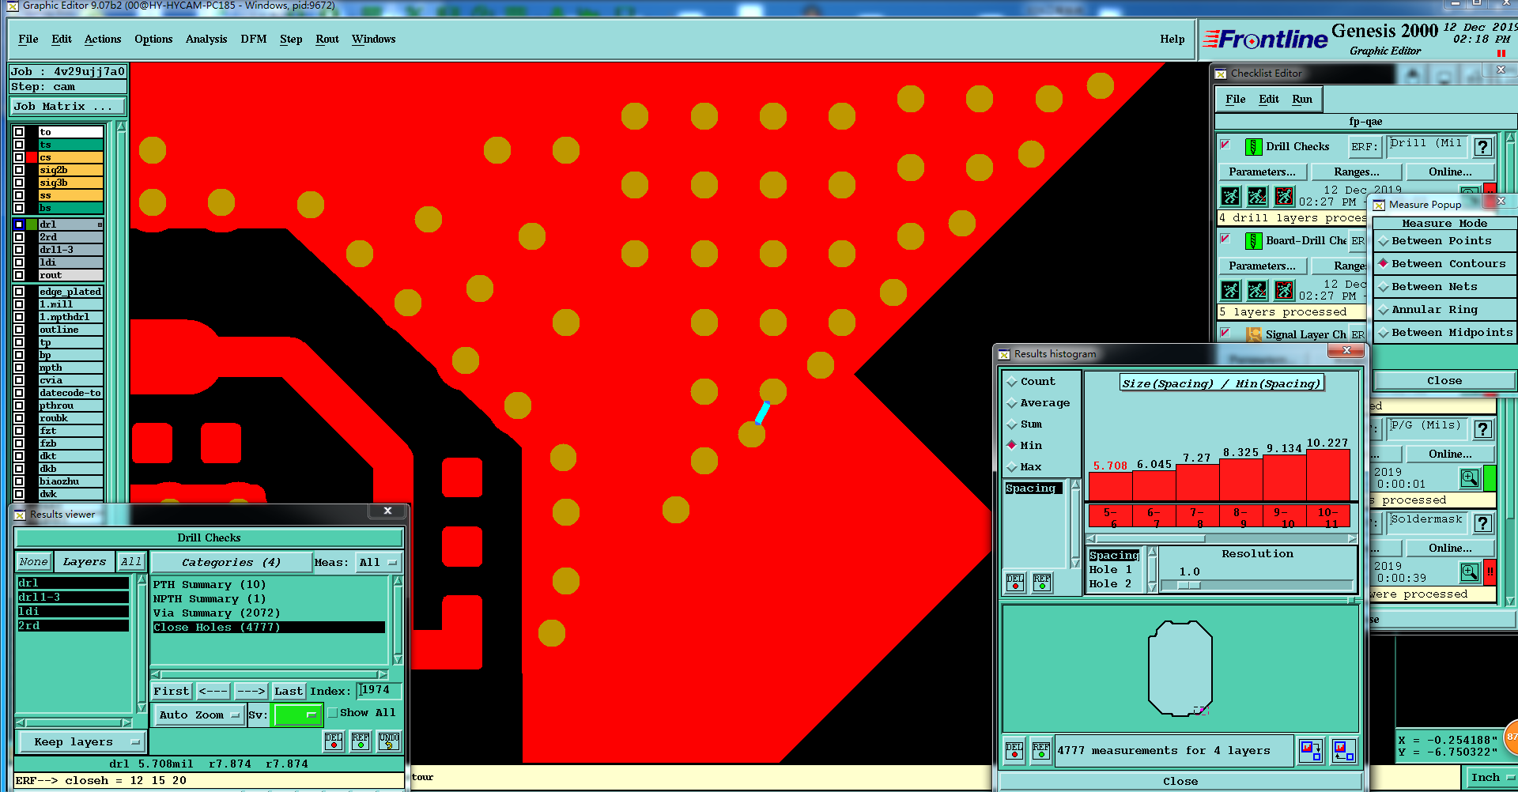Open the green Sv severity dropdown

(297, 715)
